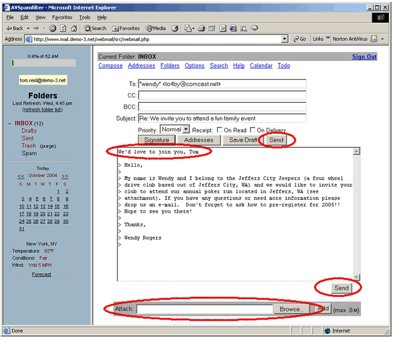Screen dimensions: 395x340
Task: Go to the Home page icon
Action: click(x=74, y=28)
